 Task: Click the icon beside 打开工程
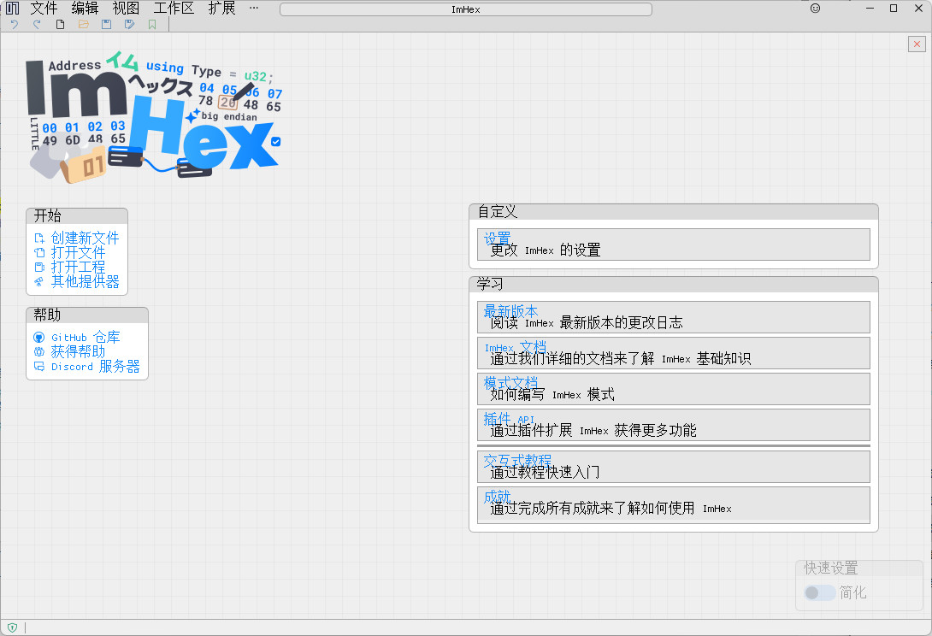pyautogui.click(x=39, y=267)
